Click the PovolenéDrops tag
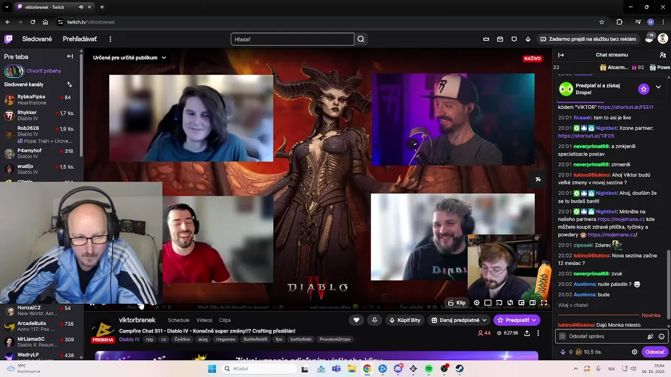The image size is (671, 377). coord(335,339)
